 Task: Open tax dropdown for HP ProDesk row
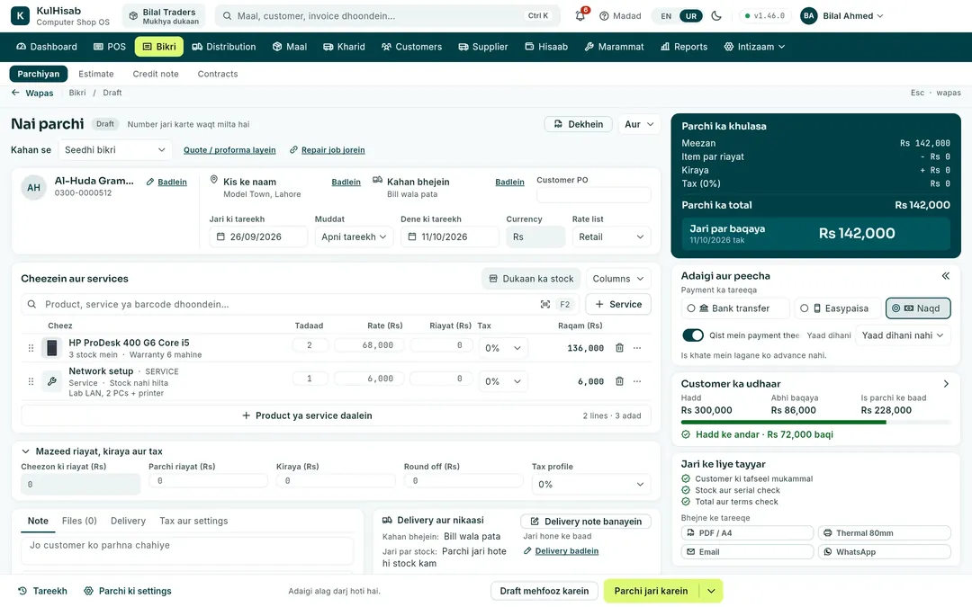coord(503,348)
